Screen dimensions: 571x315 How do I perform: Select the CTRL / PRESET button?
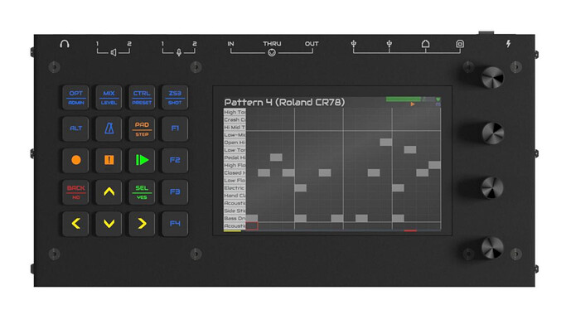click(142, 98)
